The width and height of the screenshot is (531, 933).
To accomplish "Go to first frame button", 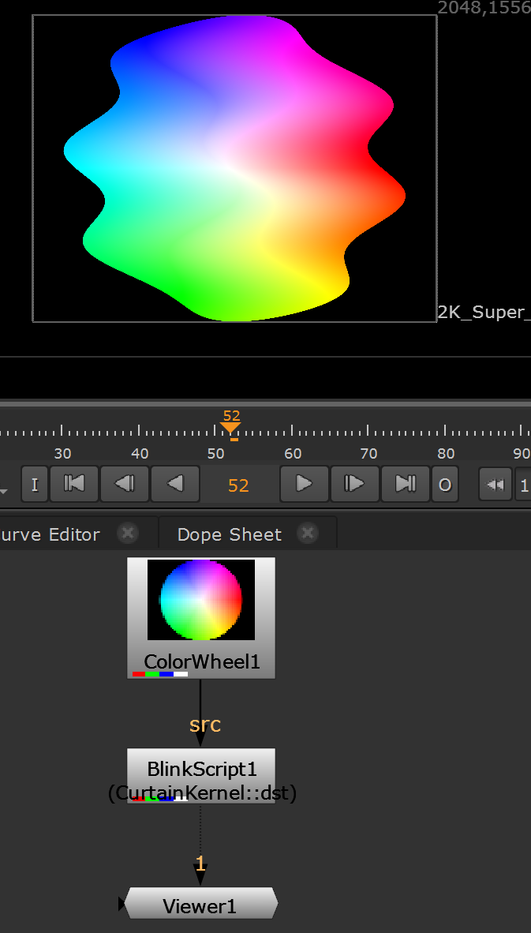I will (x=73, y=485).
